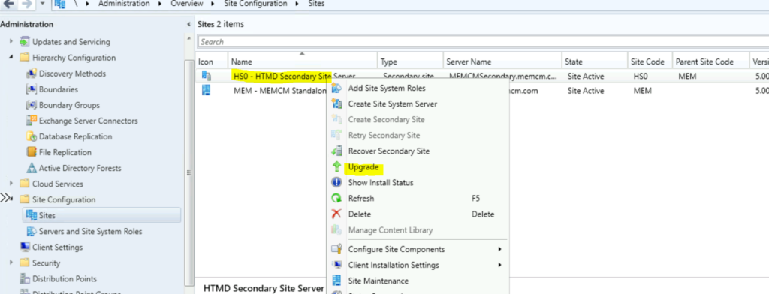Open the Security tree item
The height and width of the screenshot is (294, 769).
pos(46,262)
